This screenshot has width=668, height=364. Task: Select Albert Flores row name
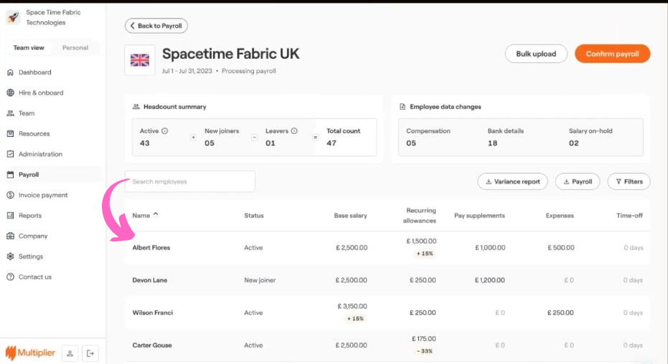[151, 247]
